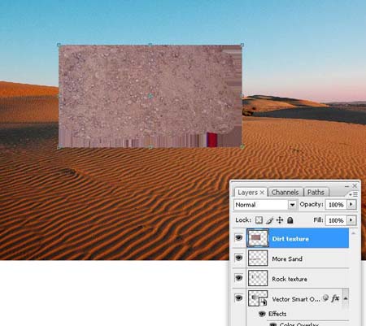
Task: Select the More Sand layer
Action: [x=298, y=259]
